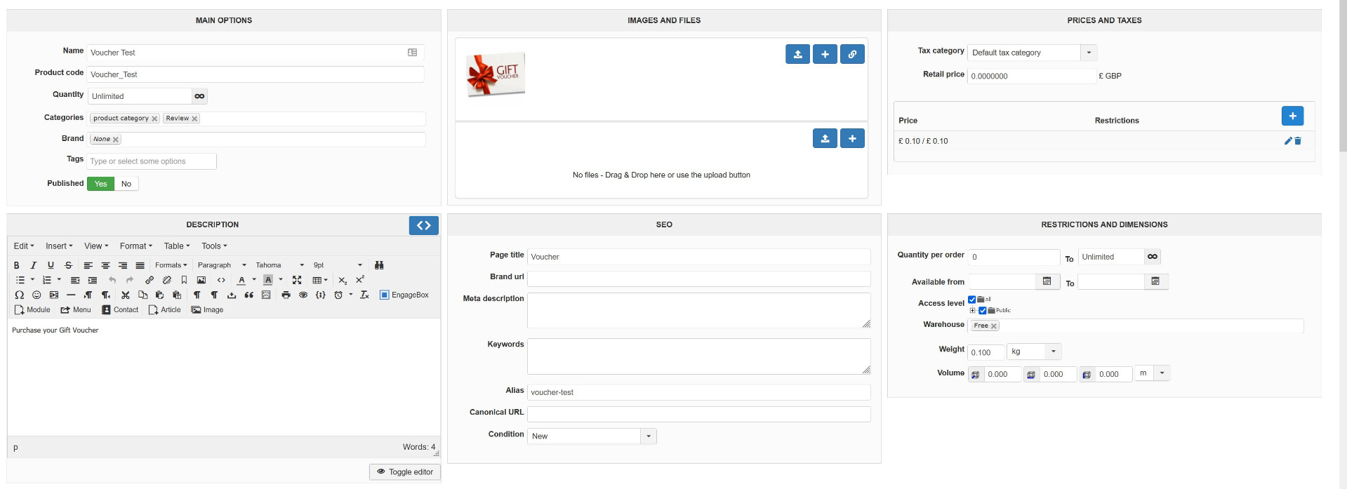The width and height of the screenshot is (1347, 489).
Task: Click the Contact insert button
Action: tap(120, 309)
